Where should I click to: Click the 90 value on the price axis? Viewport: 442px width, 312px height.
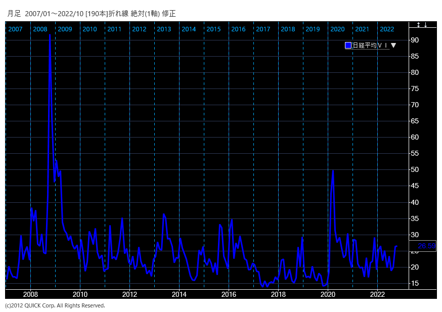415,40
